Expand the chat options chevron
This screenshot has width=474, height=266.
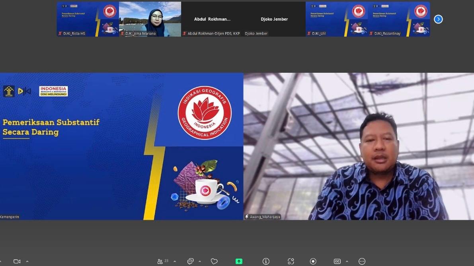tap(199, 261)
